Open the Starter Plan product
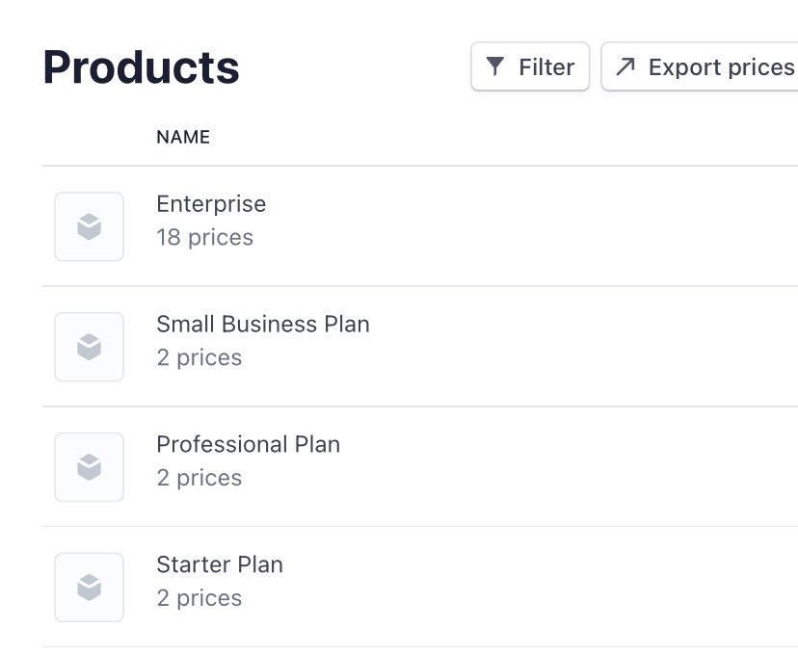Image resolution: width=798 pixels, height=655 pixels. coord(220,564)
